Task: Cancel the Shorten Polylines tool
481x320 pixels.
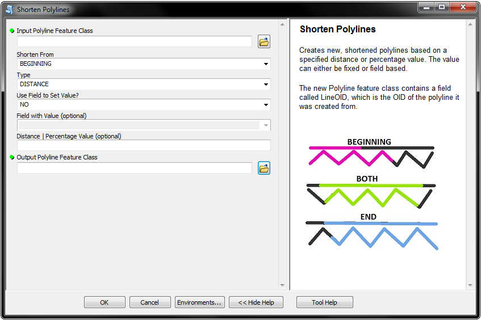Action: pyautogui.click(x=150, y=302)
